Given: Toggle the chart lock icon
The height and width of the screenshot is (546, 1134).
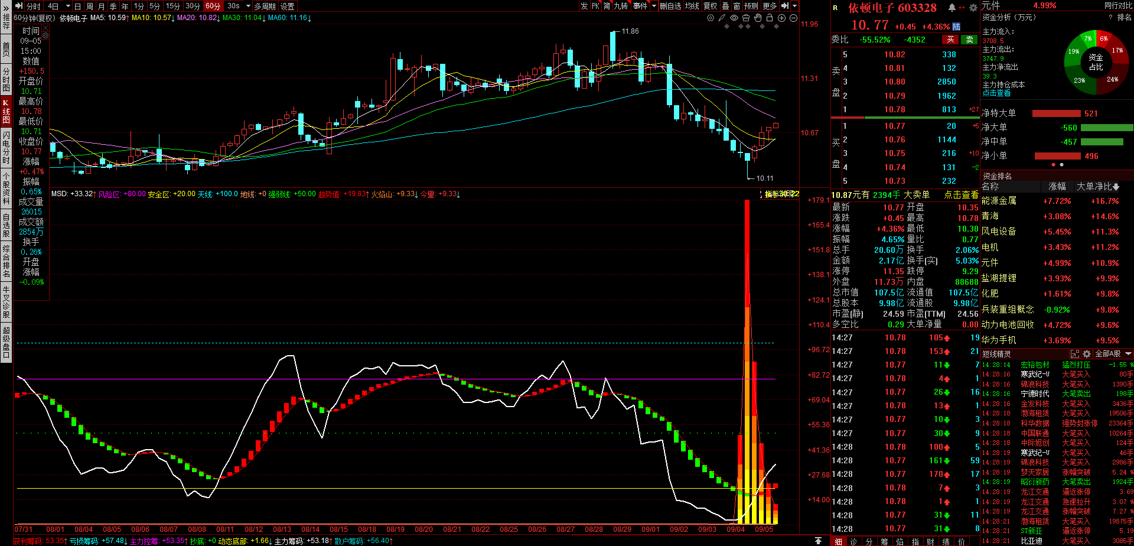Looking at the screenshot, I should coord(770,18).
